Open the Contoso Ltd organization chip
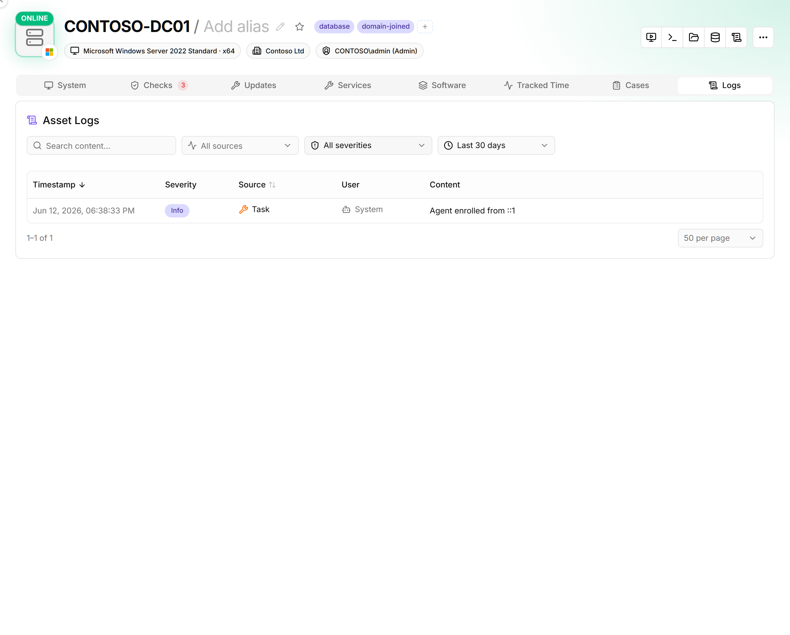This screenshot has height=635, width=790. point(278,51)
